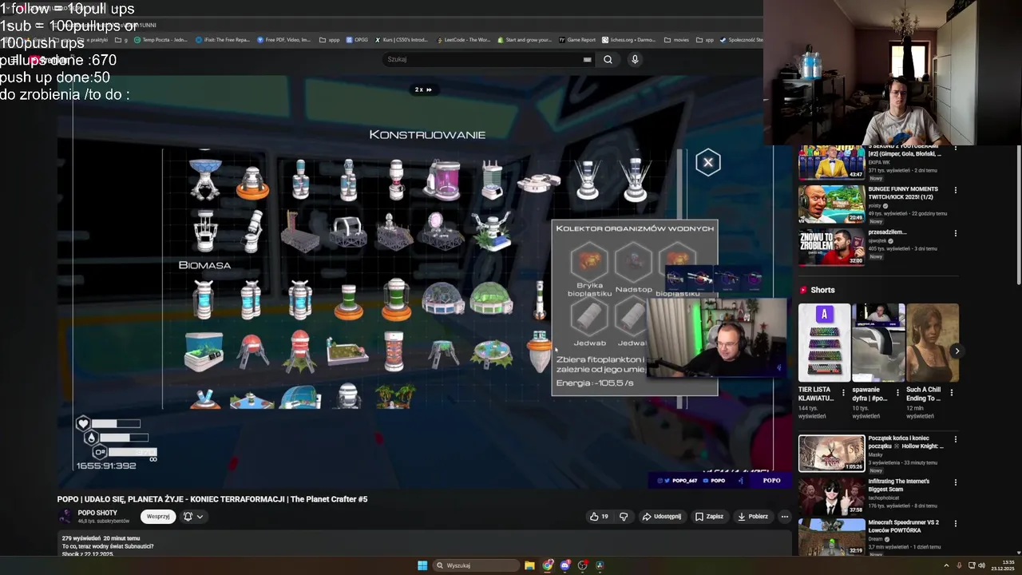
Task: Click the Windows Start button
Action: coord(422,565)
